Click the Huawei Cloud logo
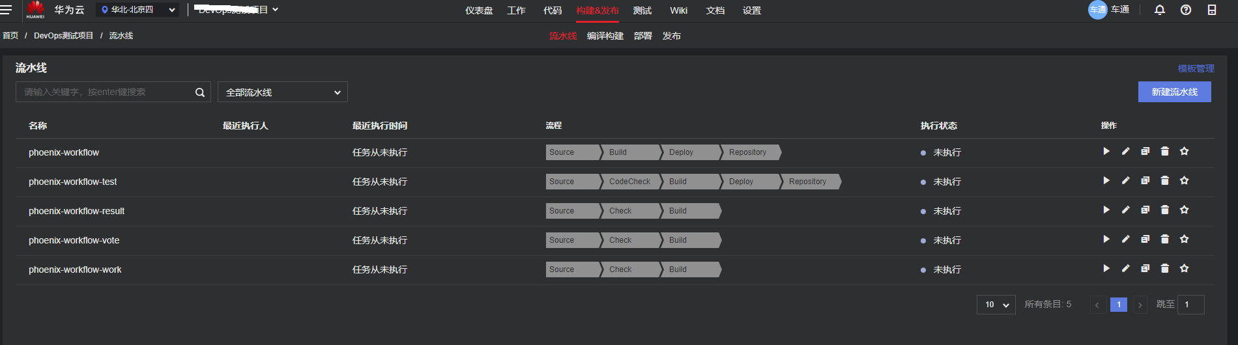This screenshot has width=1238, height=345. (35, 10)
